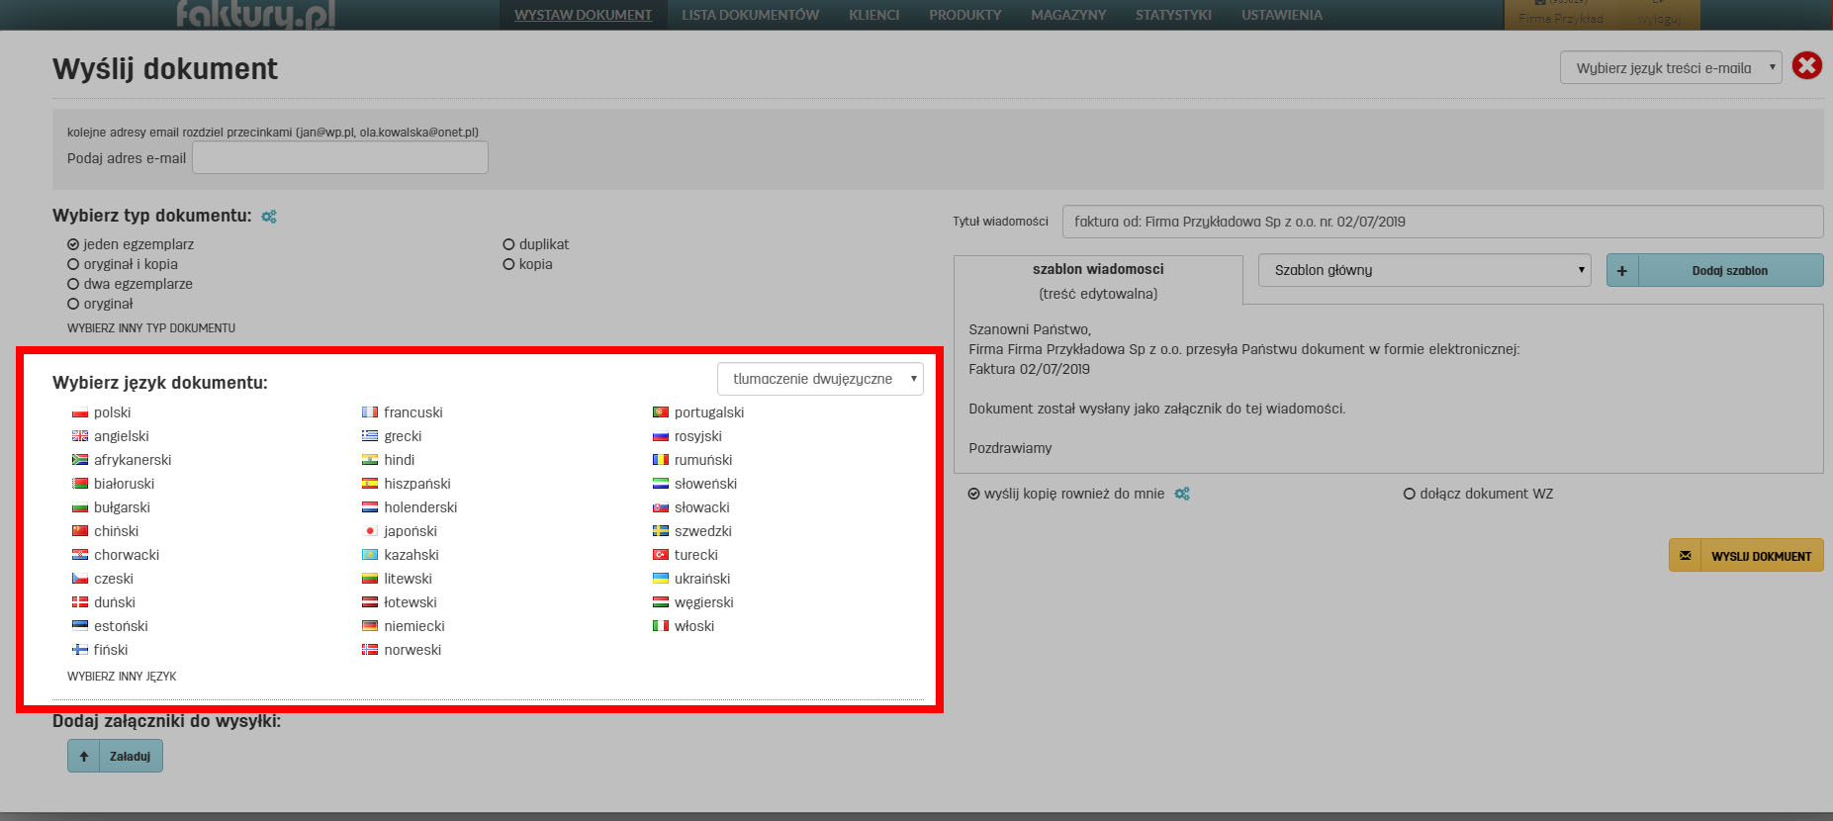Viewport: 1833px width, 821px height.
Task: Open the 'Szablon główny' template dropdown
Action: (1423, 271)
